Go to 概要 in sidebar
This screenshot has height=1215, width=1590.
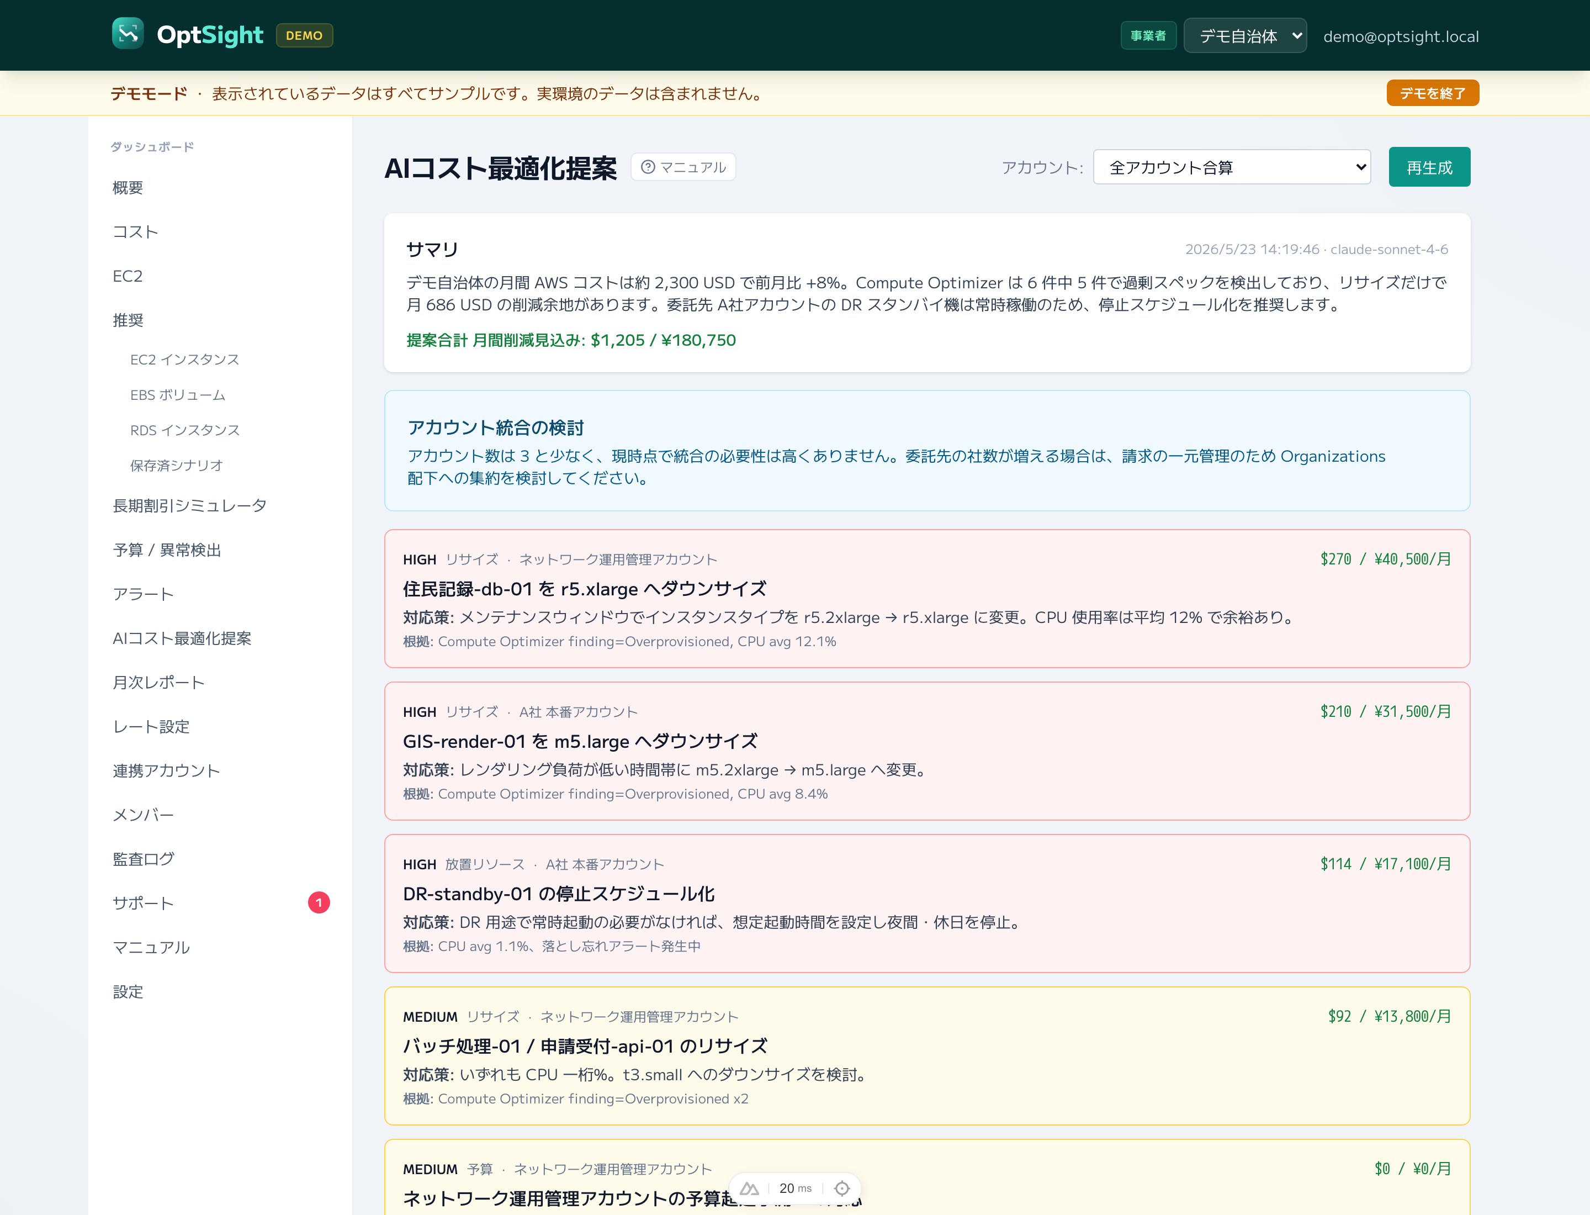pos(220,188)
